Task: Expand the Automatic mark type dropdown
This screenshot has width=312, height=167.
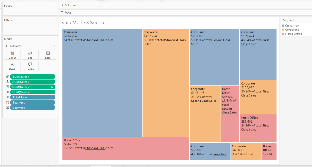Action: click(30, 46)
